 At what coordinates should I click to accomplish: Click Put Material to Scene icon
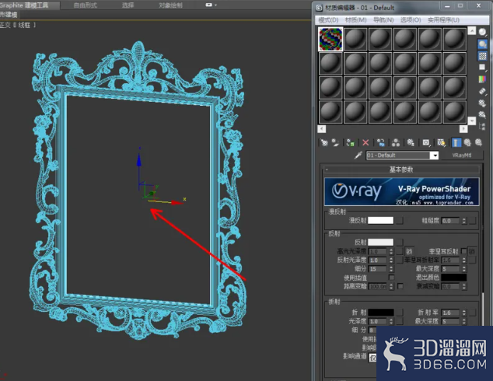[335, 143]
